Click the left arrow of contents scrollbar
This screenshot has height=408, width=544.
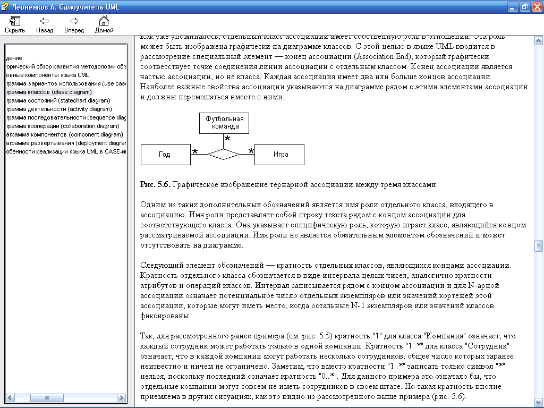coord(10,397)
